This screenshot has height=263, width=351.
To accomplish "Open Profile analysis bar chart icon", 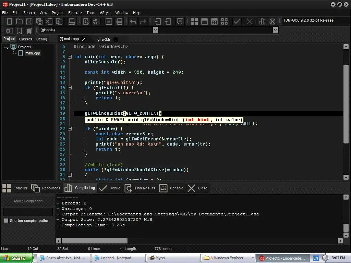I will [262, 22].
